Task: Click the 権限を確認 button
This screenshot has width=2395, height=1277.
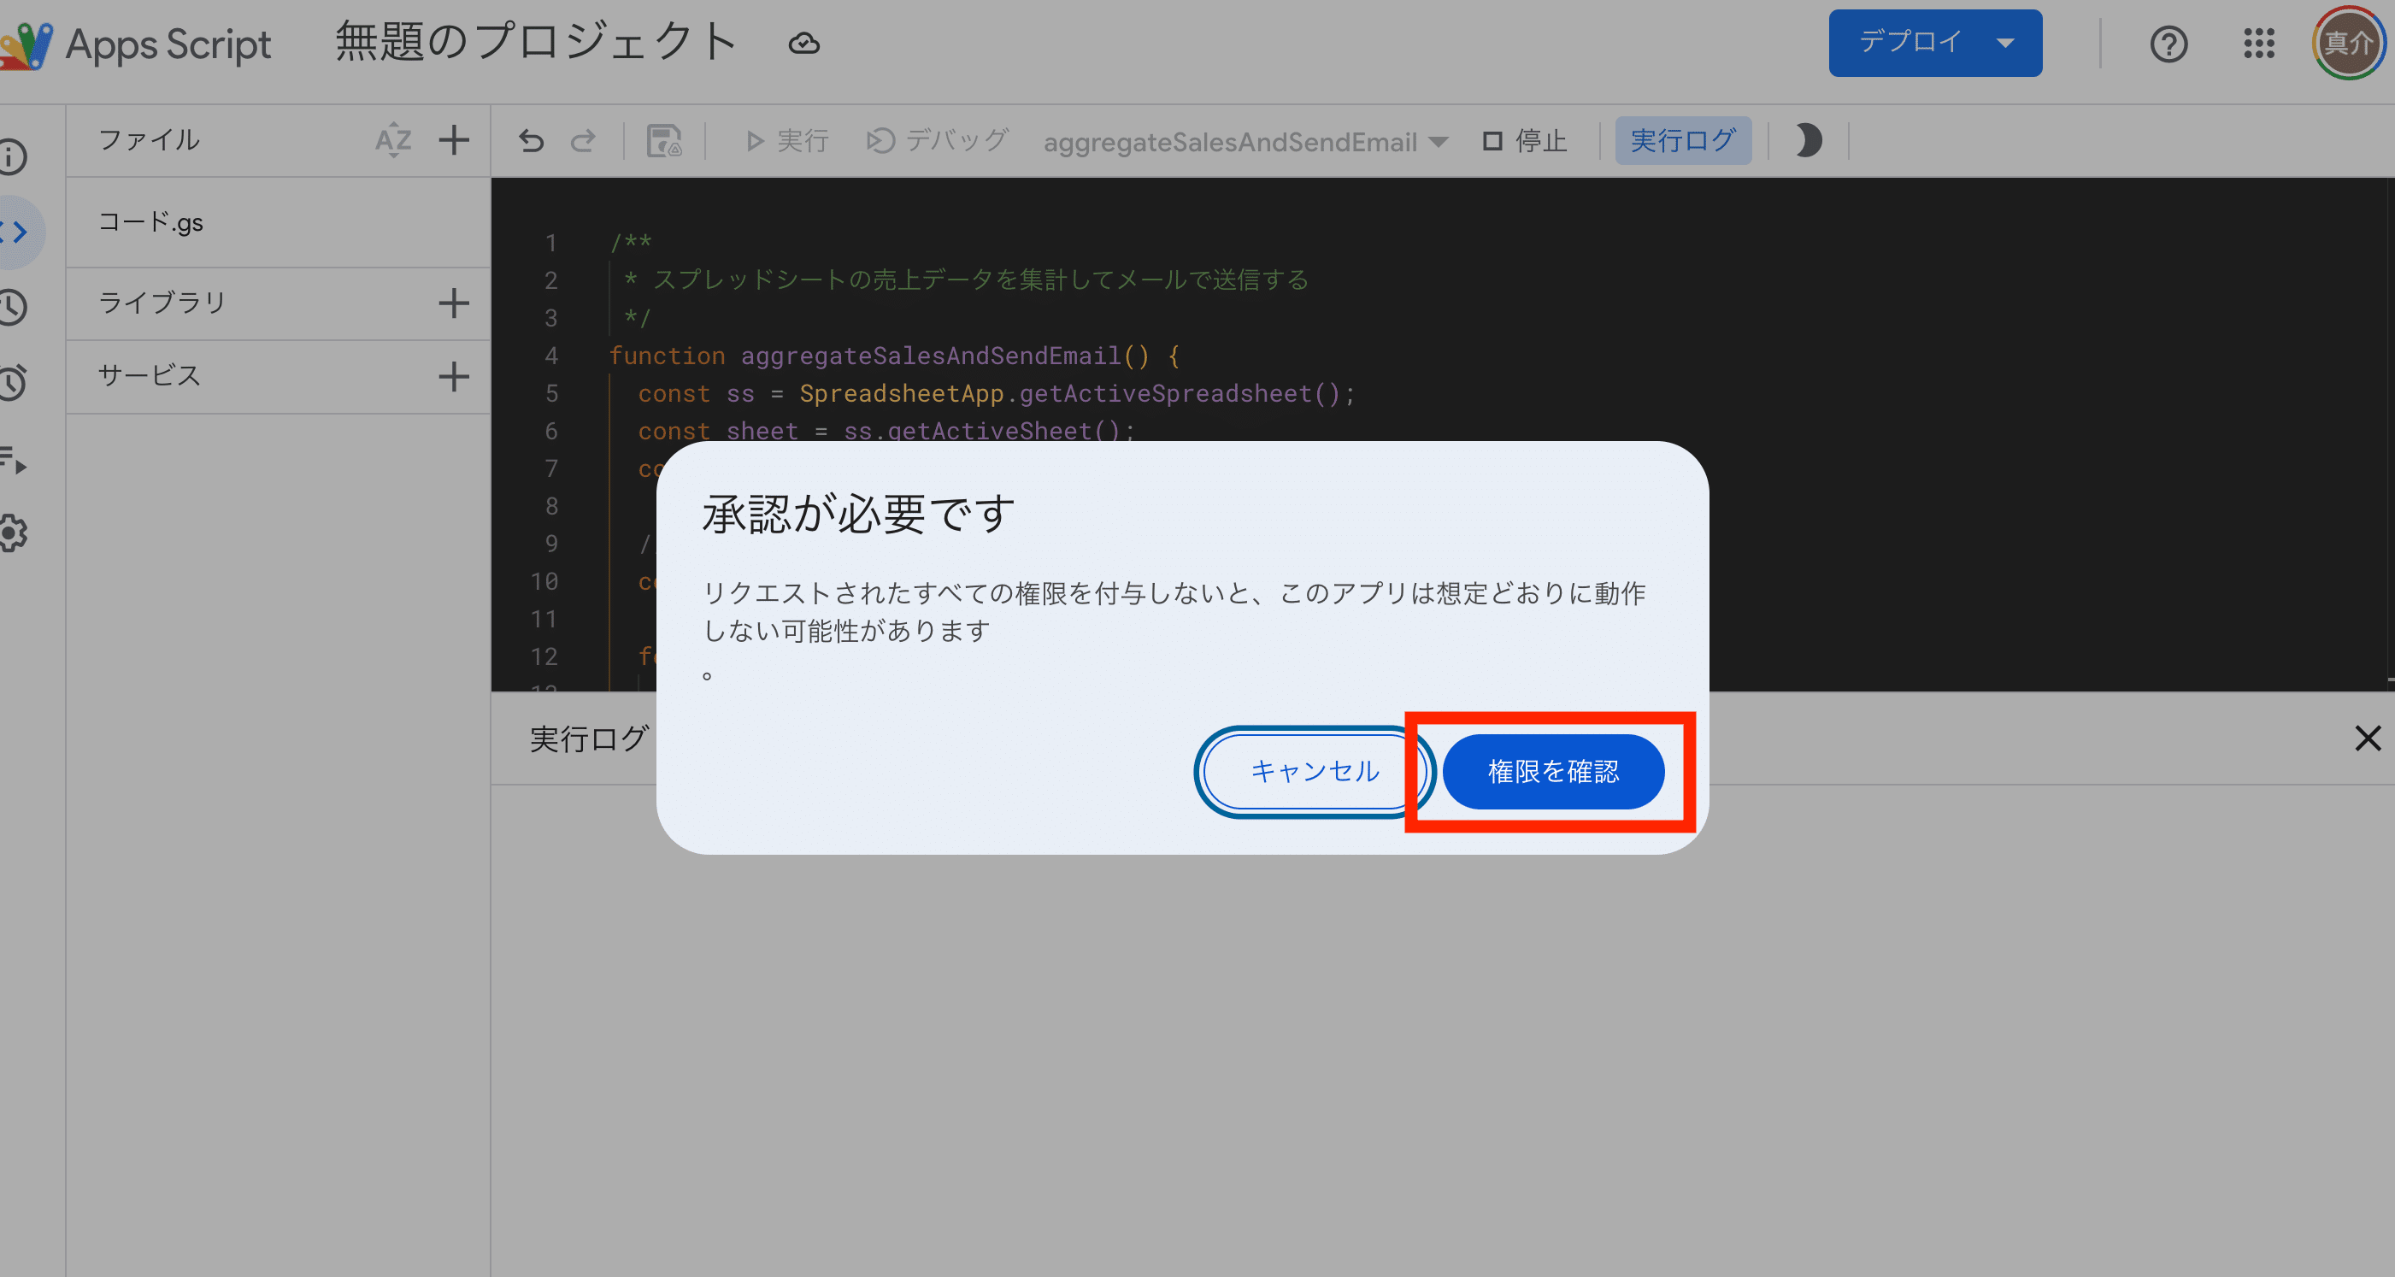Action: point(1553,771)
